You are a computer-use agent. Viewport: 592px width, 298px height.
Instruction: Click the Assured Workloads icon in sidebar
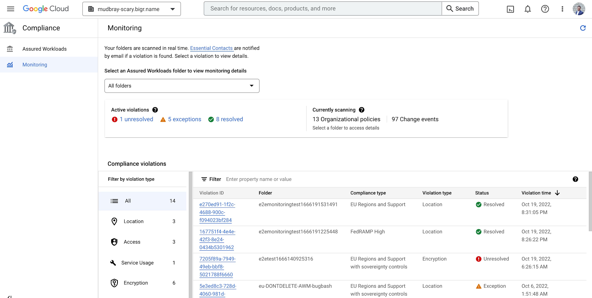click(x=10, y=49)
